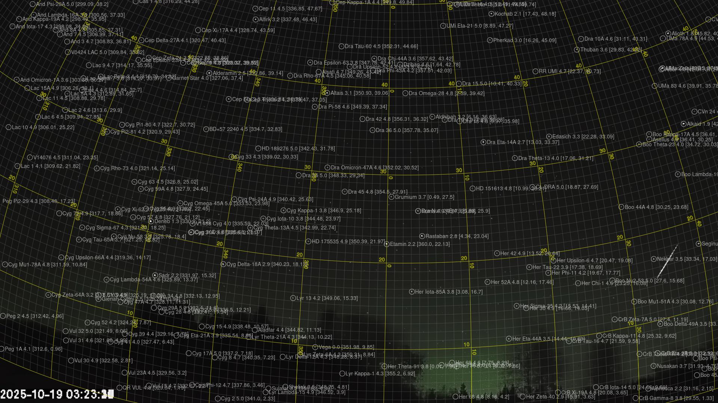Click the 2025-10-19 timestamp overlay

(x=56, y=394)
